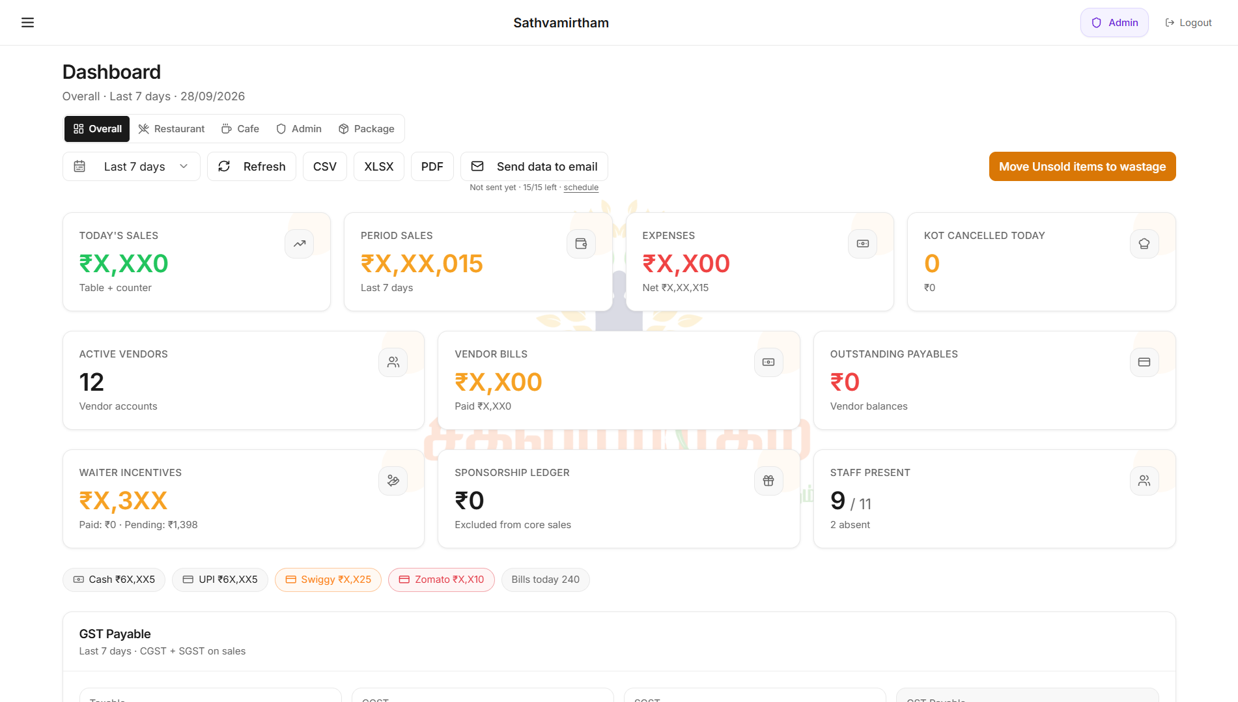Click the calendar icon in date range selector
1238x702 pixels.
79,167
